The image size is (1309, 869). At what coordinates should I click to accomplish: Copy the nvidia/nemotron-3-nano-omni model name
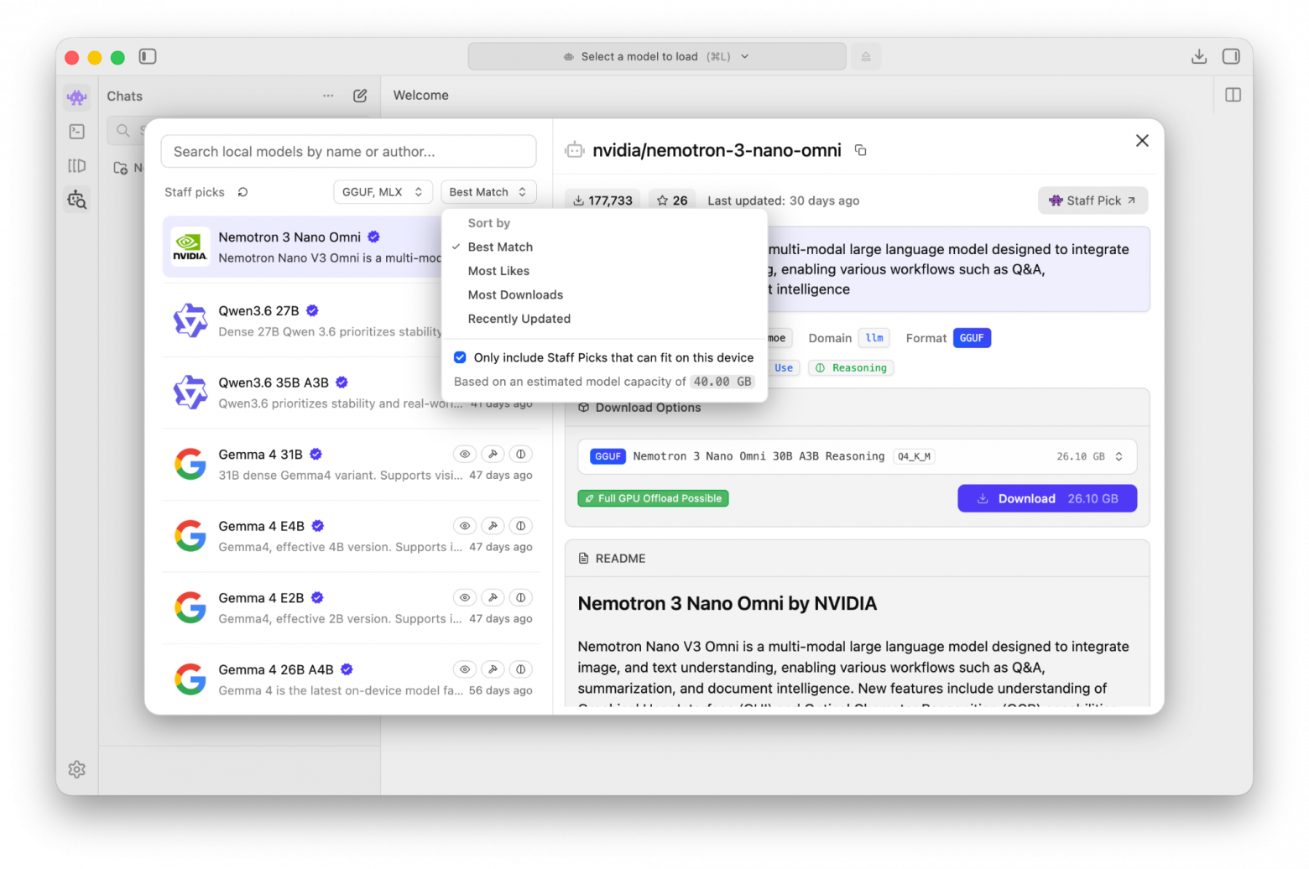point(860,150)
